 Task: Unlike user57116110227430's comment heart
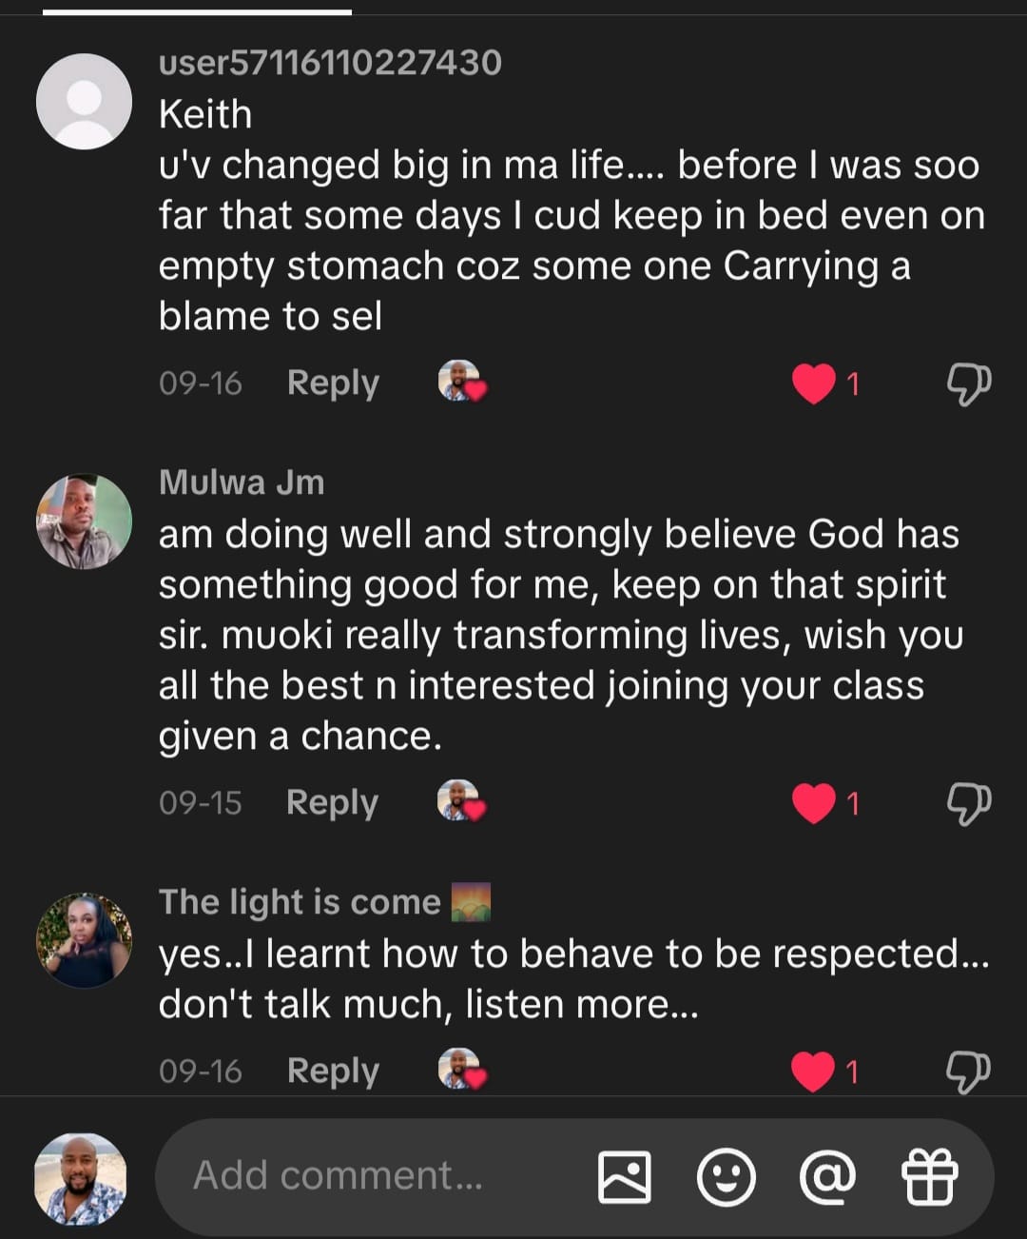[814, 383]
